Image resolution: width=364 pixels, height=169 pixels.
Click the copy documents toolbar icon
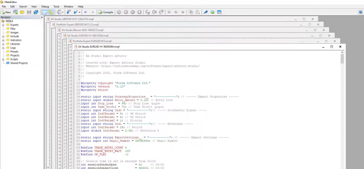(191, 12)
